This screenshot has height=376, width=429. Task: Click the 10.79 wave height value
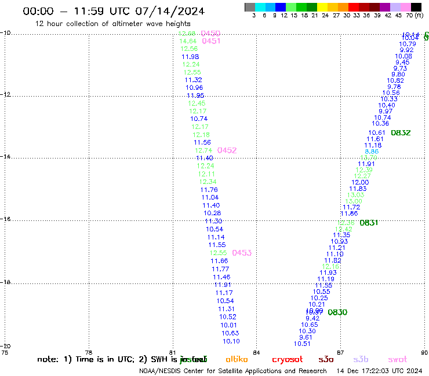(x=408, y=44)
